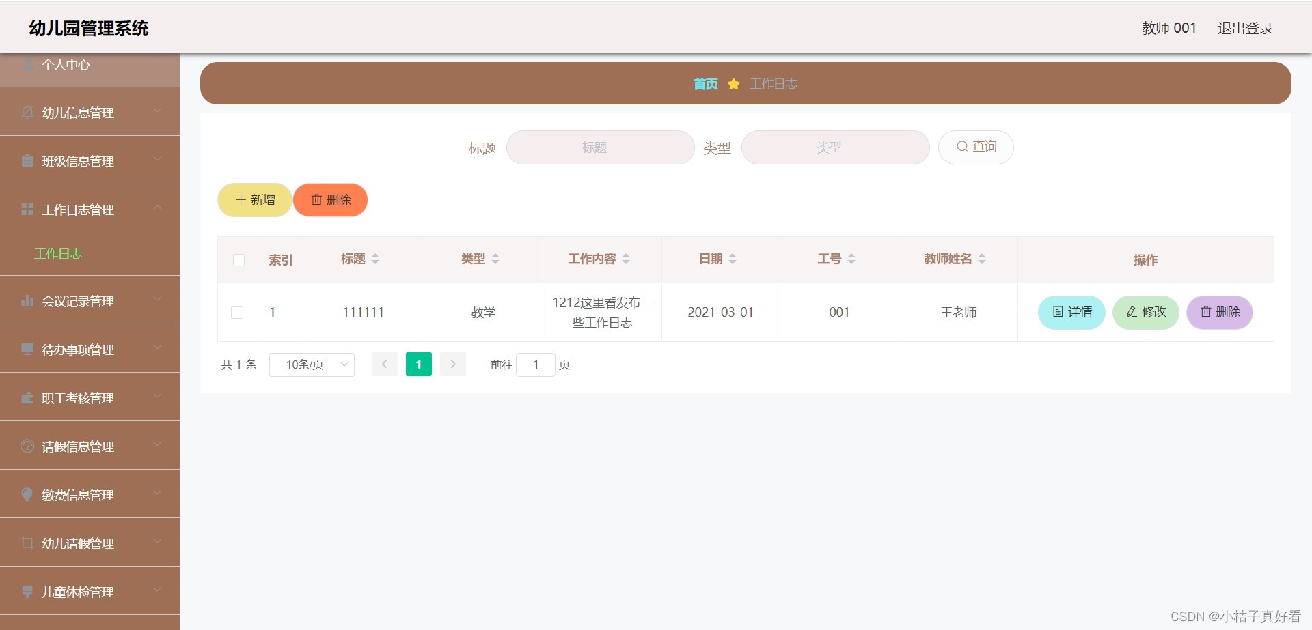Expand the 幼儿信息管理 menu chevron

(x=157, y=111)
